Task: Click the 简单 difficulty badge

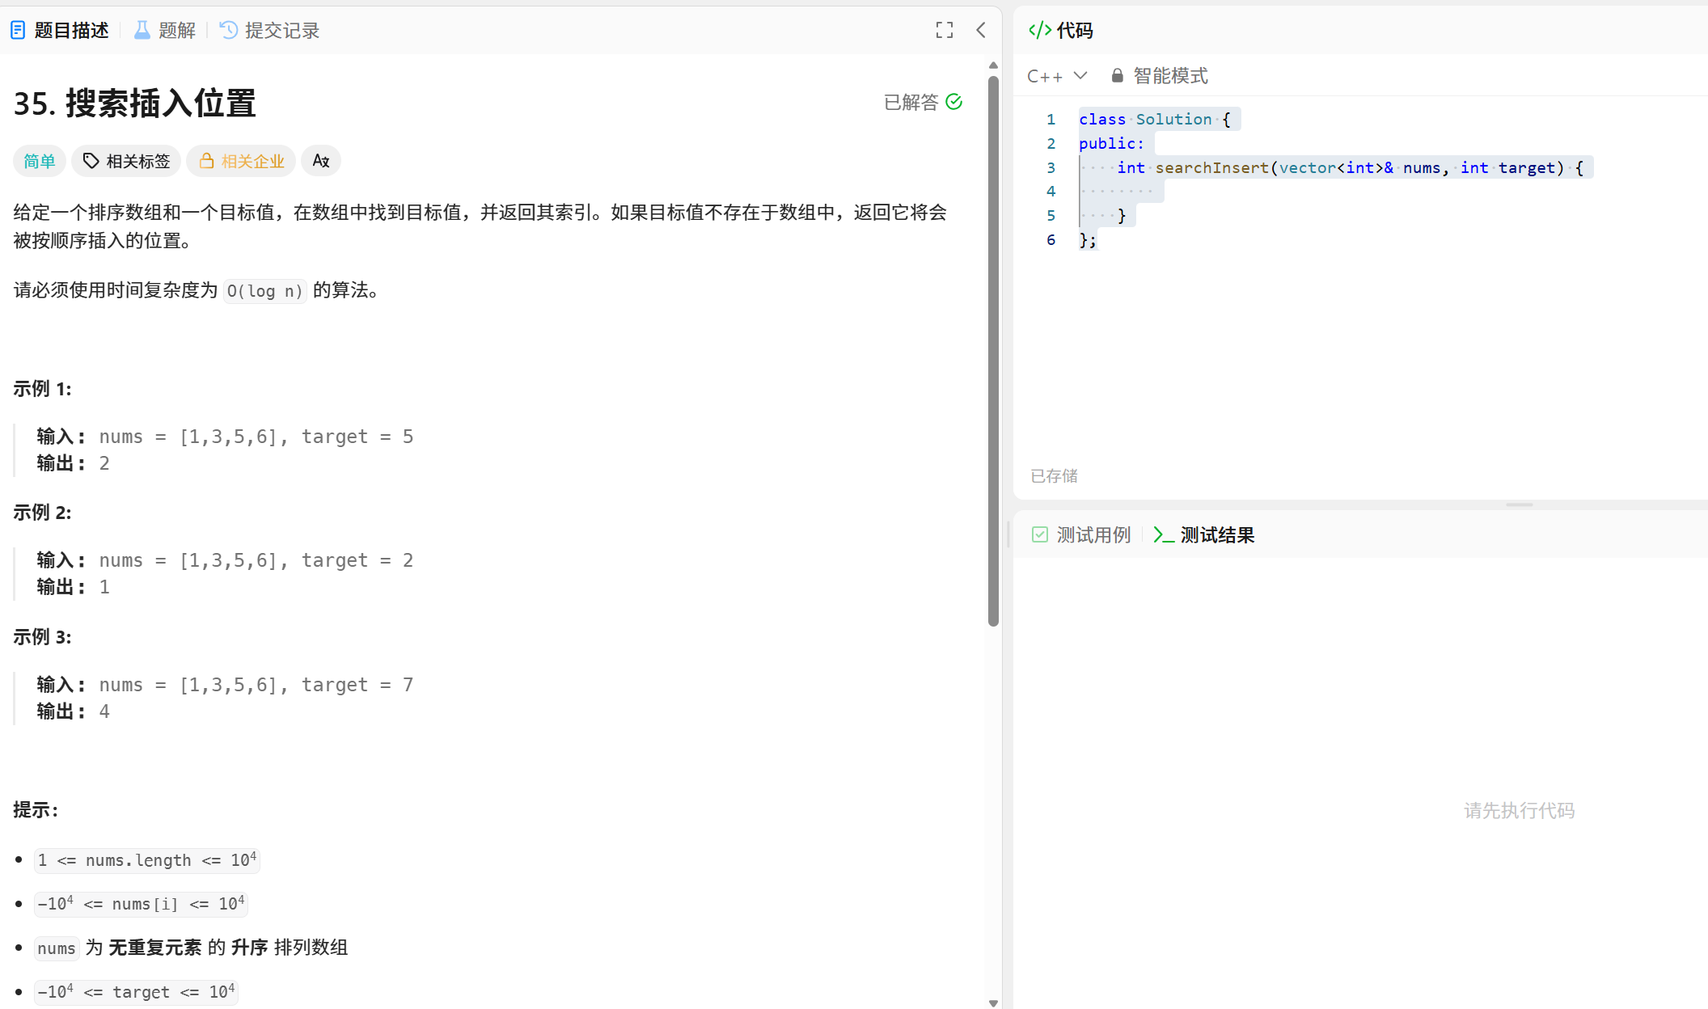Action: pos(39,161)
